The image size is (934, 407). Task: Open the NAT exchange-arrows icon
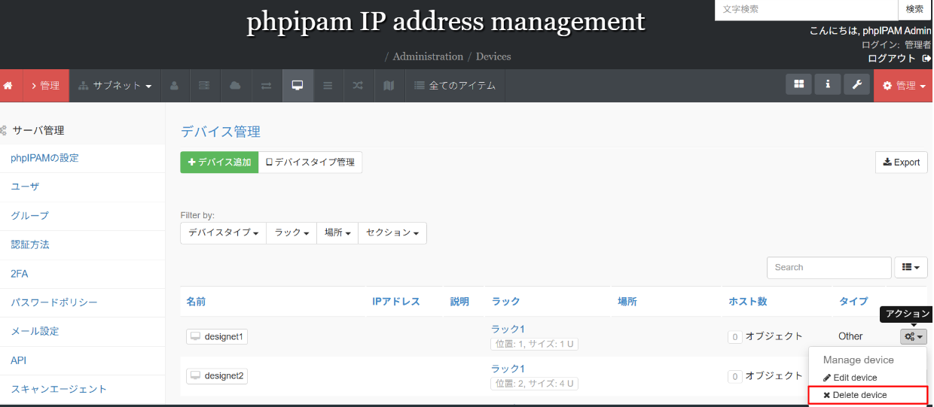(266, 86)
